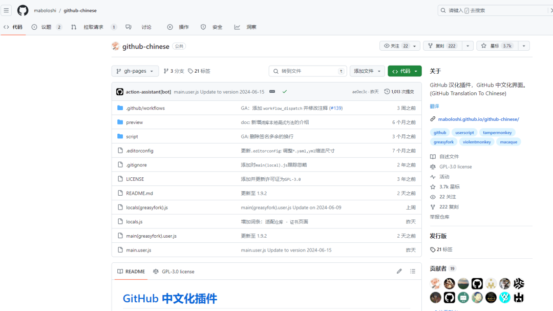
Task: Open the green 代码 download dropdown
Action: click(x=404, y=71)
